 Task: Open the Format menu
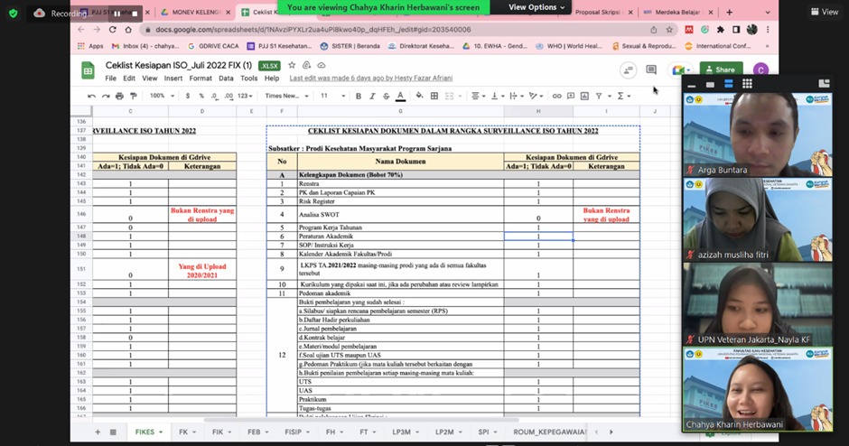201,79
